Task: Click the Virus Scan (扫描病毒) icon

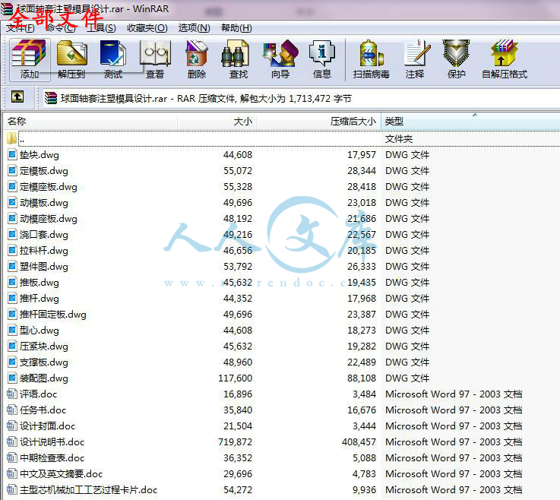Action: (371, 59)
